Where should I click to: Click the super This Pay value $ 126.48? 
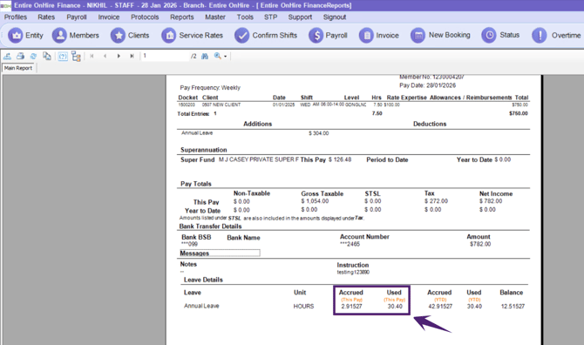tap(340, 159)
